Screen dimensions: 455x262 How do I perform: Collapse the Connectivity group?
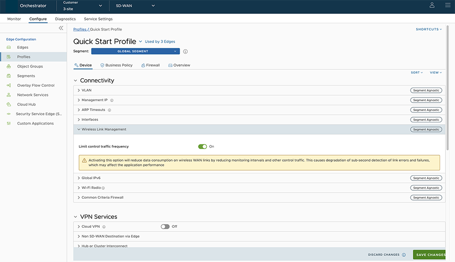tap(76, 81)
